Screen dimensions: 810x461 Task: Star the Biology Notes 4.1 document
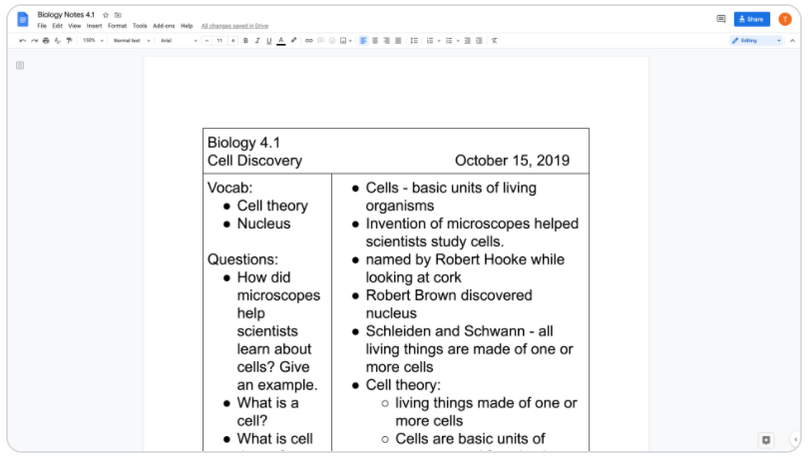click(106, 15)
